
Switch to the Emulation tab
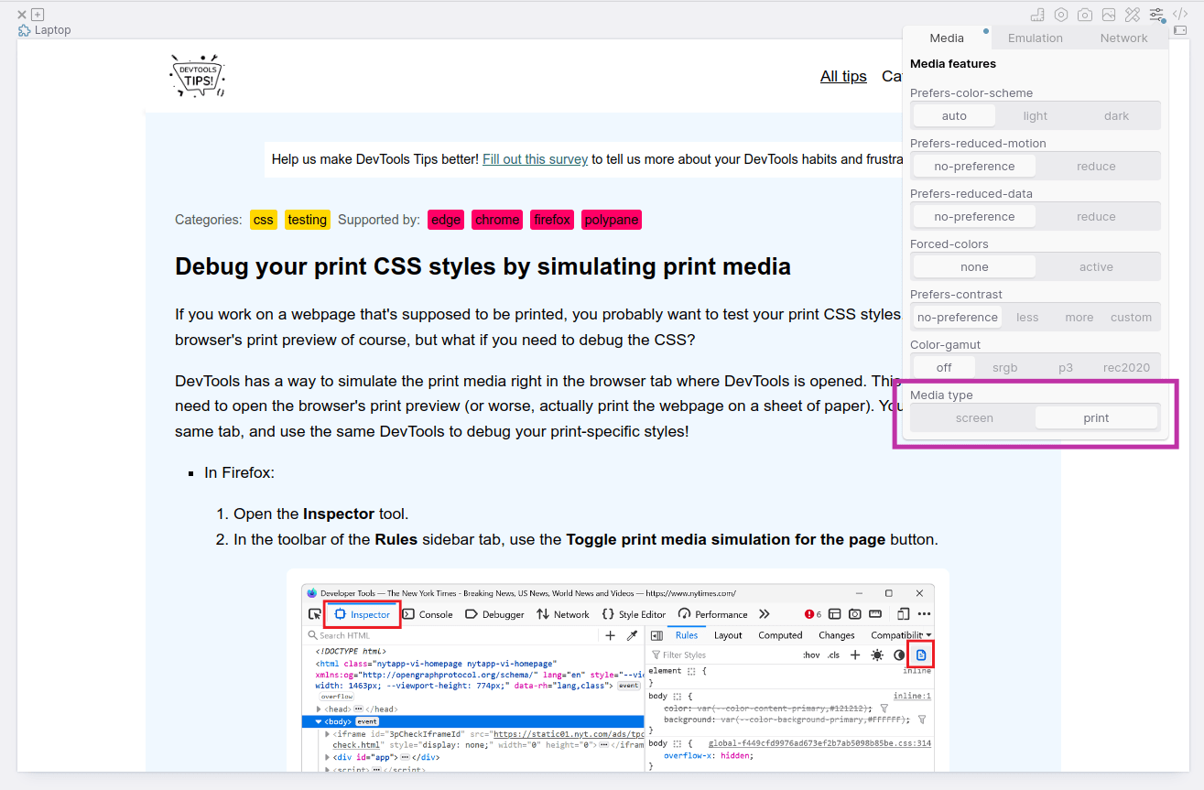tap(1035, 38)
